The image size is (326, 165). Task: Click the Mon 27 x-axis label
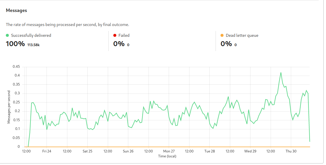[169, 151]
